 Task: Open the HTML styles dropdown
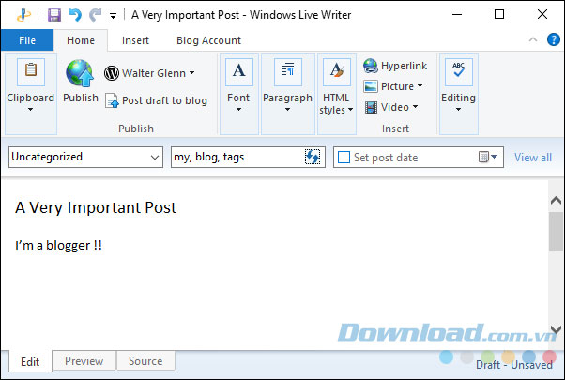point(336,104)
